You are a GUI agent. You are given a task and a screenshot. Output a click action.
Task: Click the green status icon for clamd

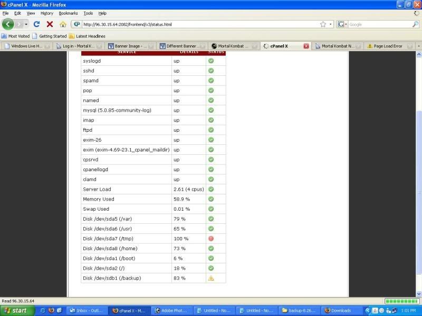pos(211,179)
